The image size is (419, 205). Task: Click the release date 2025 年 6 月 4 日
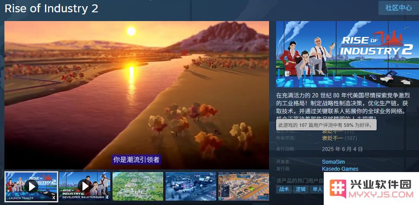click(x=342, y=149)
